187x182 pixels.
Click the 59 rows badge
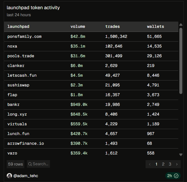coord(15,164)
